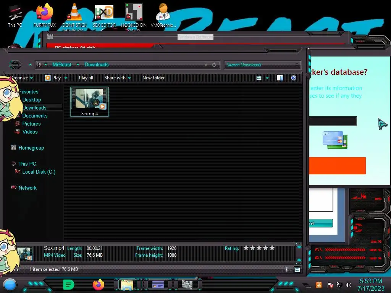391x293 pixels.
Task: Expand the Play dropdown arrow
Action: tap(66, 78)
